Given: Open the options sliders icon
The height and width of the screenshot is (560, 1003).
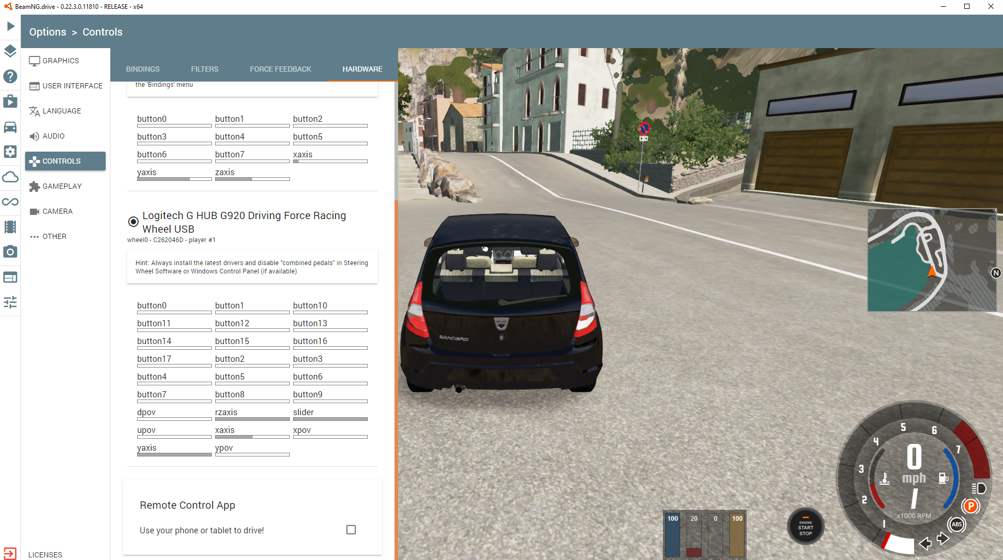Looking at the screenshot, I should (x=10, y=302).
